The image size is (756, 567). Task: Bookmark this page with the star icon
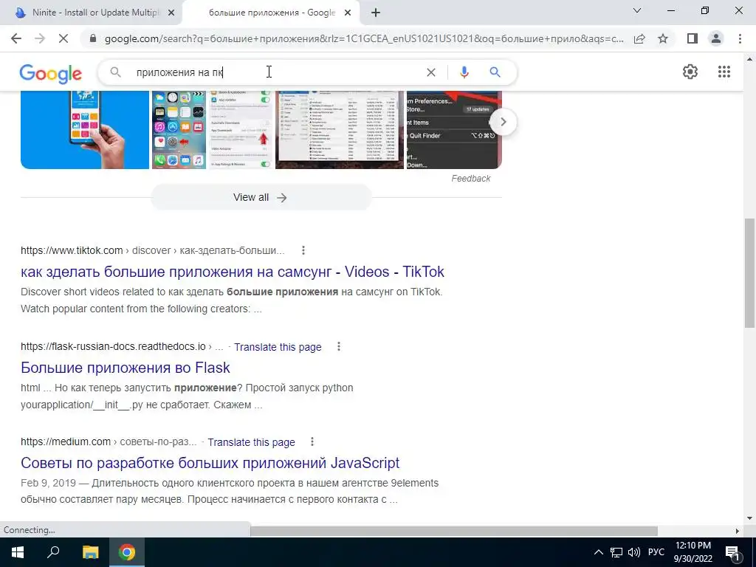click(663, 38)
